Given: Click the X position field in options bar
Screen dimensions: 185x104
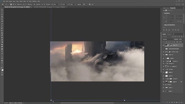Looking at the screenshot, I should click(19, 4).
